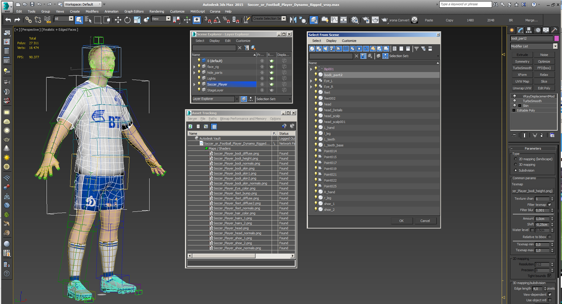Click the Unlink Selection tool
This screenshot has height=304, width=562.
[x=38, y=20]
